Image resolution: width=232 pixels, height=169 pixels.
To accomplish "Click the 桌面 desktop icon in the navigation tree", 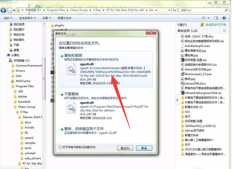I will pos(11,50).
